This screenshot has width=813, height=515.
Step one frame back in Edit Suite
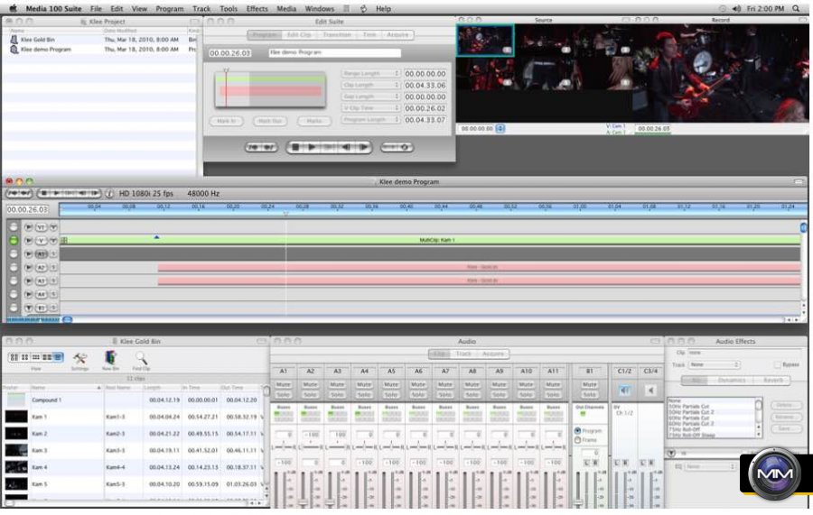click(x=346, y=148)
